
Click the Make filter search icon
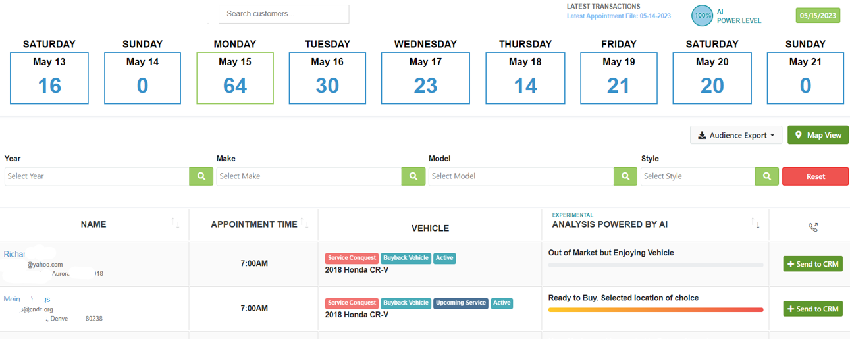tap(413, 176)
